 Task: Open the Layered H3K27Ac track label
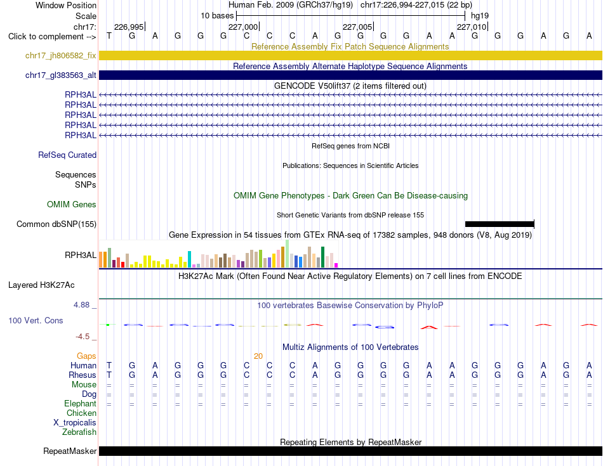(41, 285)
